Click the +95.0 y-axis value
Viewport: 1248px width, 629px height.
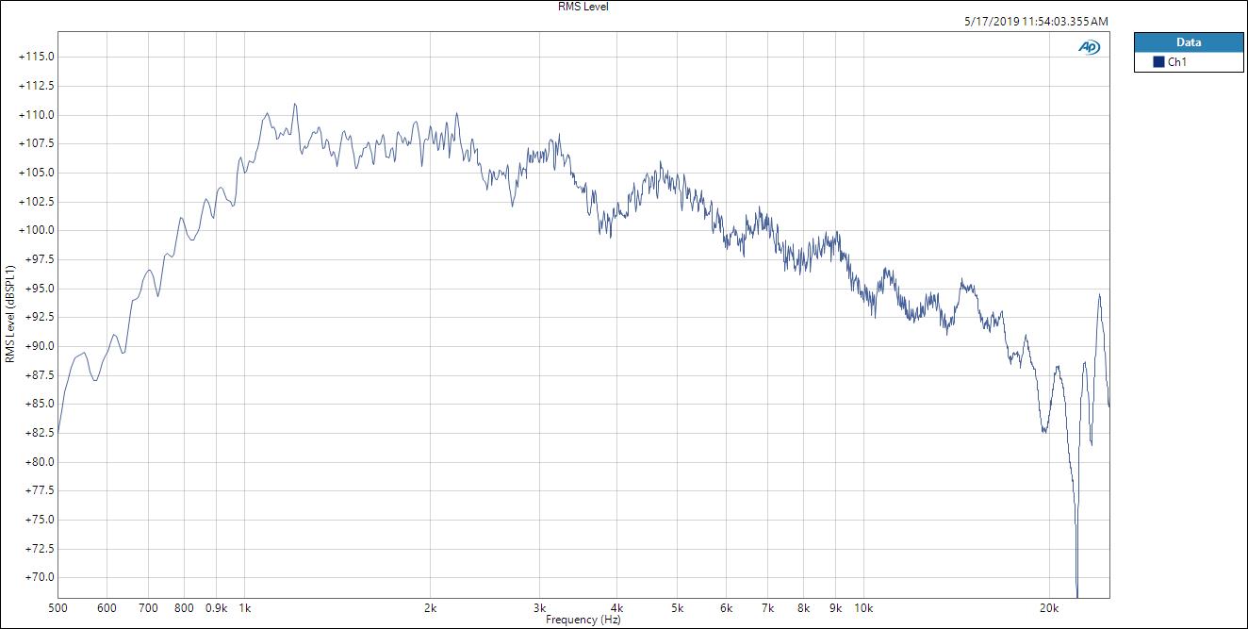tap(40, 289)
